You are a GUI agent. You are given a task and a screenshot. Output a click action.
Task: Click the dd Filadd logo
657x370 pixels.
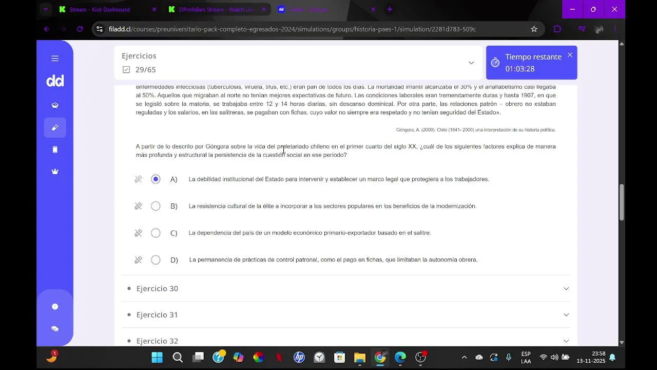pos(55,81)
